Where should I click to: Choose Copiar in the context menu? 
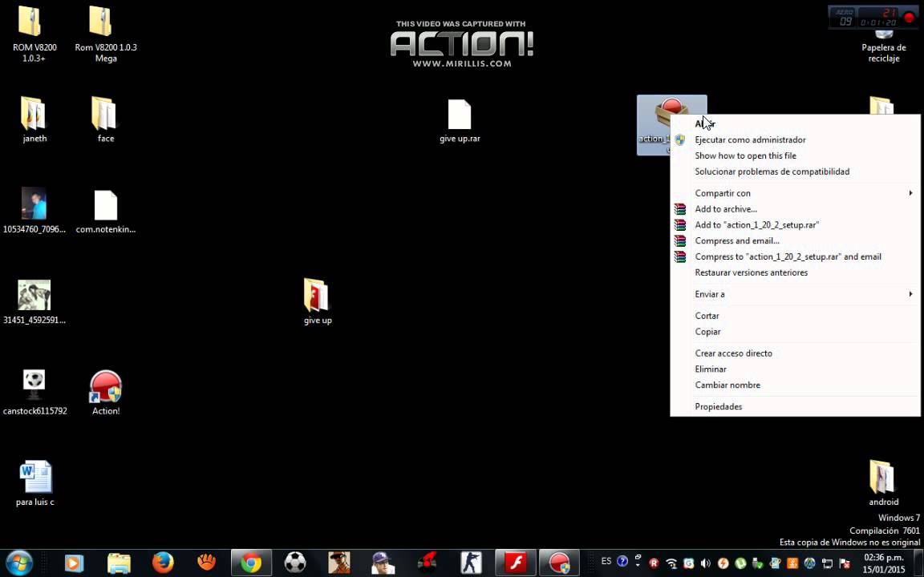point(795,332)
